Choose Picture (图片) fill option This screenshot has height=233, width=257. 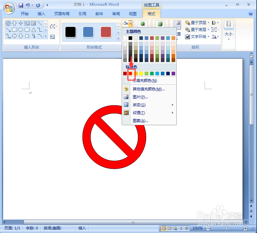click(x=149, y=97)
